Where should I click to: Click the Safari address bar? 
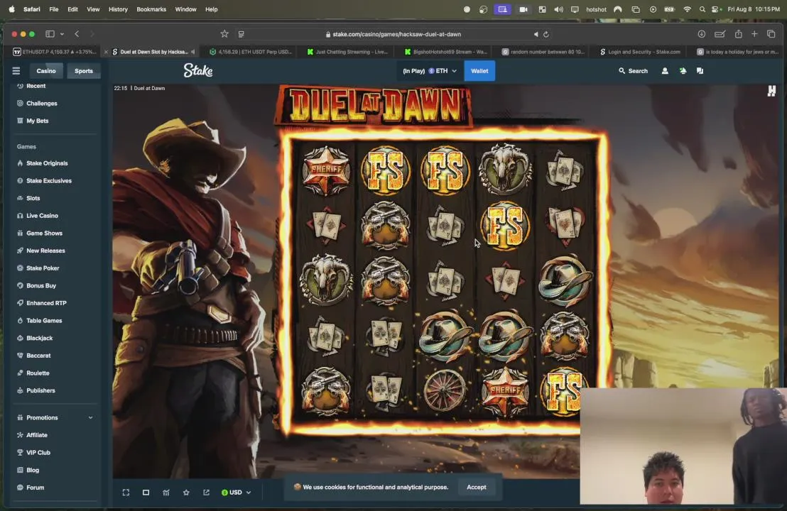(x=393, y=34)
